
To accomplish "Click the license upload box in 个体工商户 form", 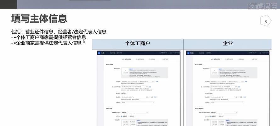I will tap(125, 72).
